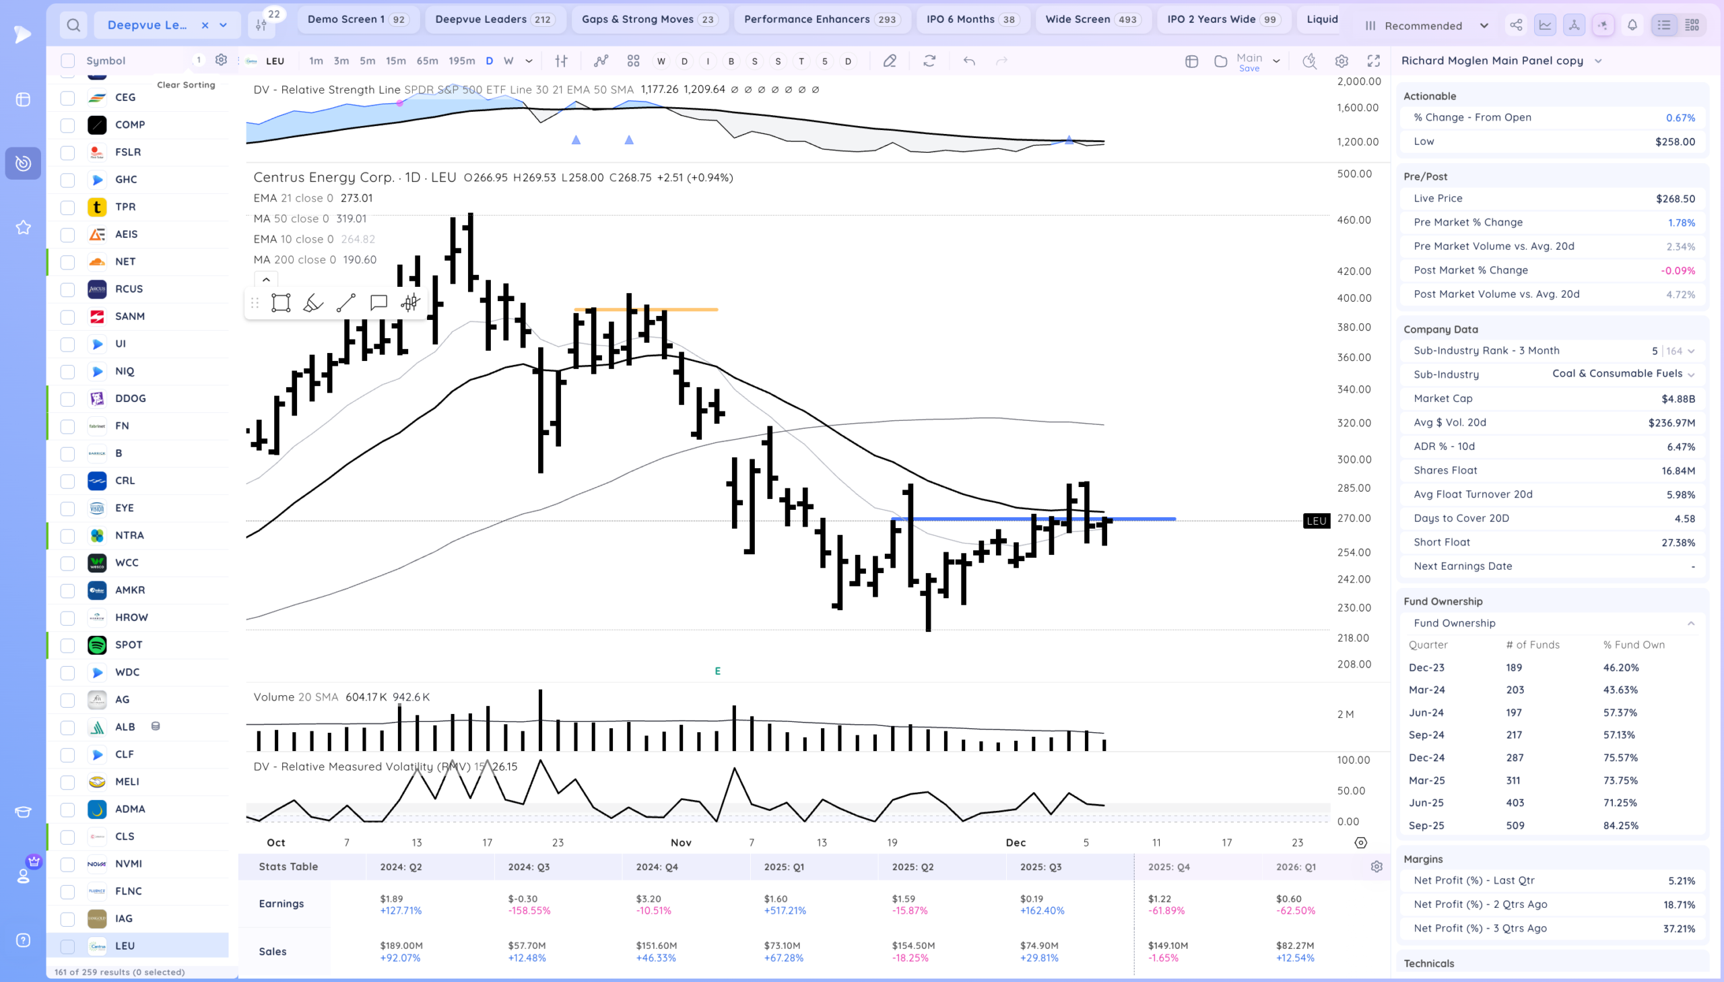This screenshot has width=1724, height=982.
Task: Open the IPO 6 Months tab
Action: point(972,19)
